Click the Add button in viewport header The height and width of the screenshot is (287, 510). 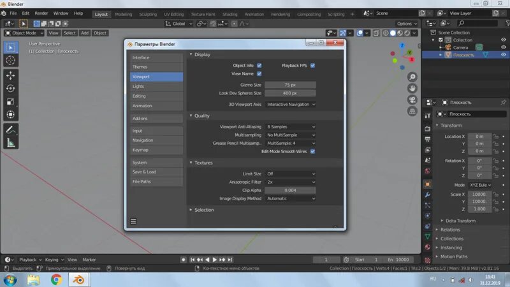(x=85, y=33)
